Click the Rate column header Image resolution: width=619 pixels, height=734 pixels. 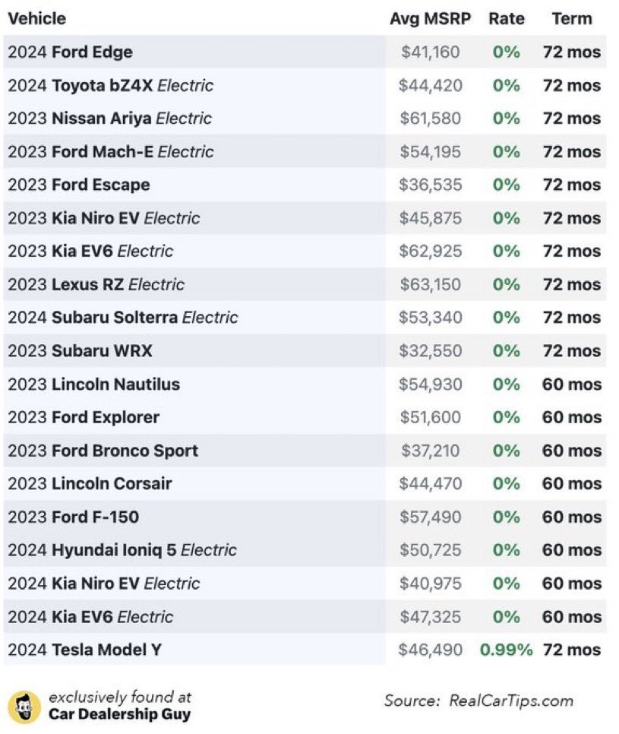(507, 19)
